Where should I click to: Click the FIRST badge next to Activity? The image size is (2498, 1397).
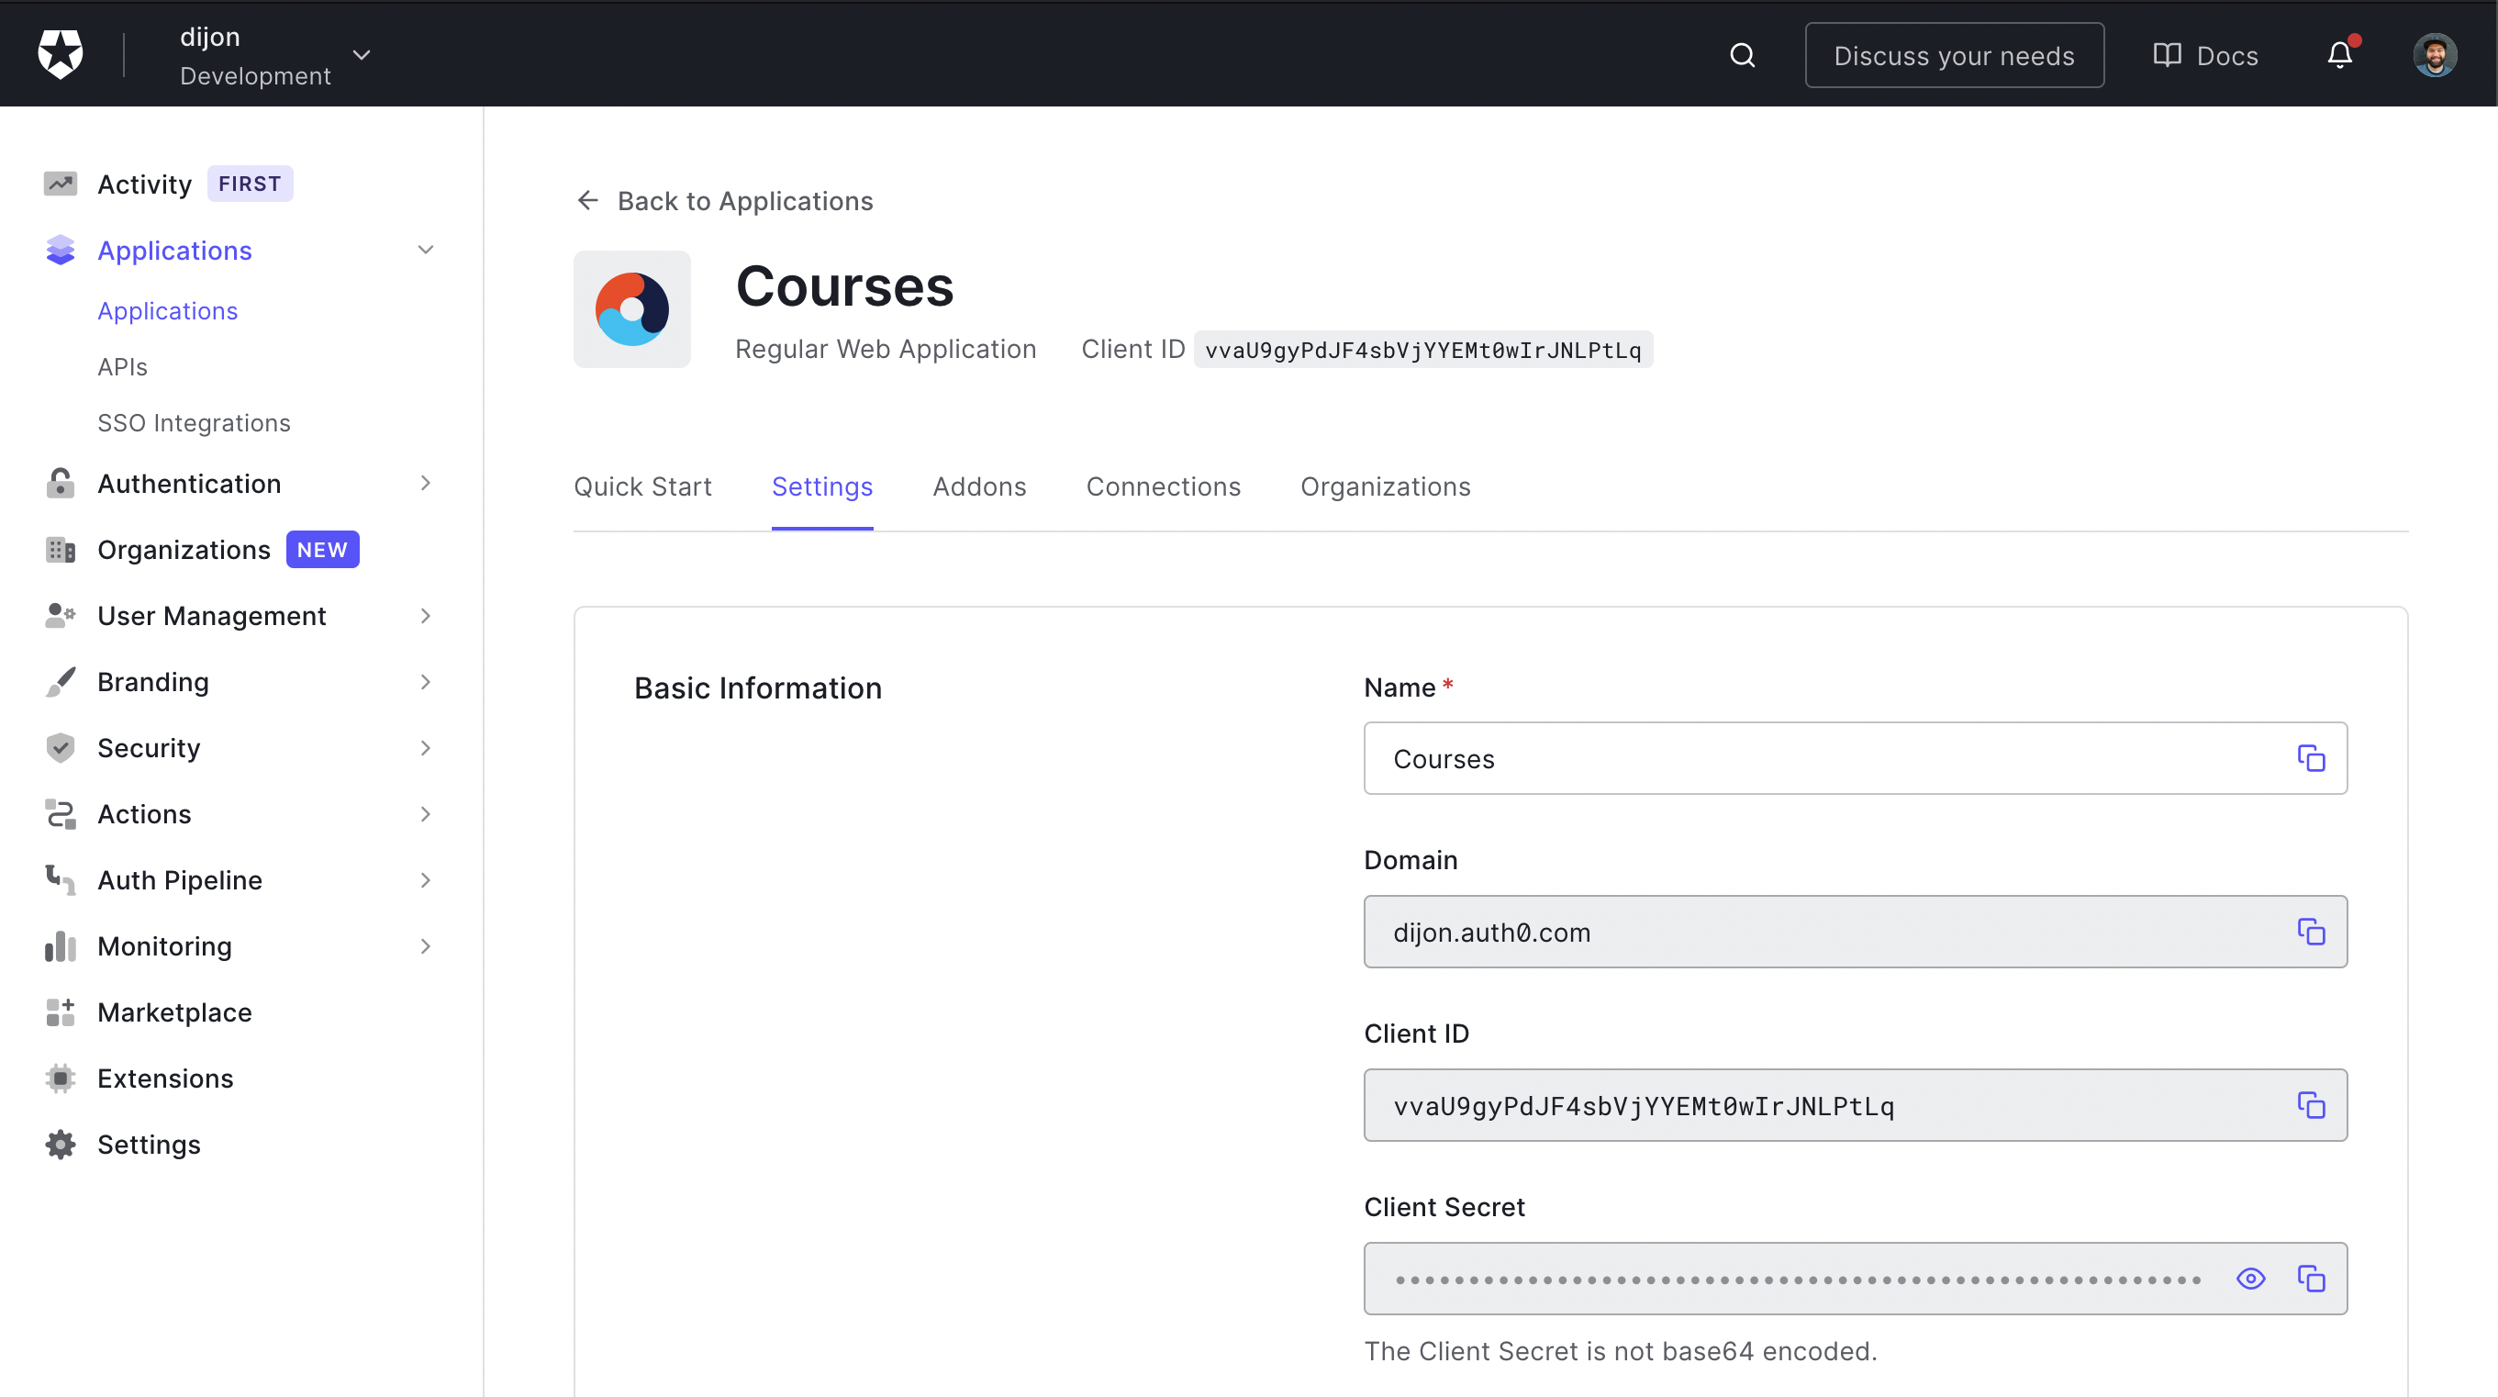[x=251, y=184]
